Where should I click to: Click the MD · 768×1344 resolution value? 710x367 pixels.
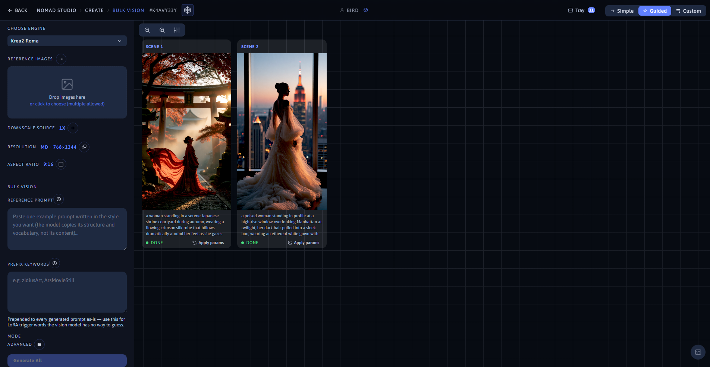59,147
